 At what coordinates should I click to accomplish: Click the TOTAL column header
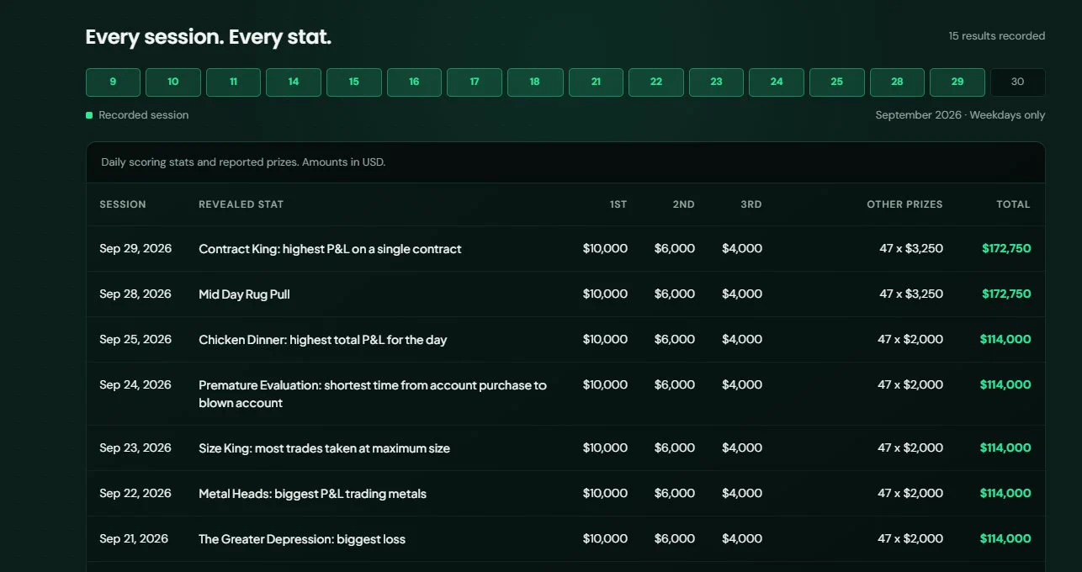[x=1014, y=204]
